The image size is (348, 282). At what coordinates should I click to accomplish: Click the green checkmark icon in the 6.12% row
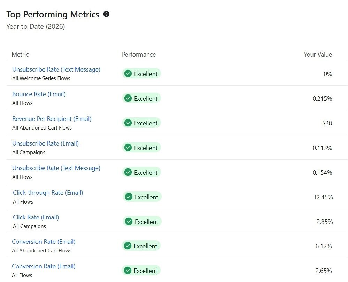pyautogui.click(x=127, y=246)
